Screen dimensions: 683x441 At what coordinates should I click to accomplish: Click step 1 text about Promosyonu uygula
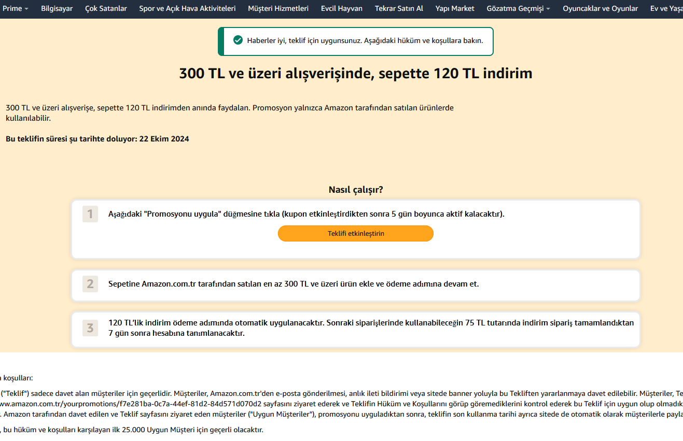tap(306, 214)
